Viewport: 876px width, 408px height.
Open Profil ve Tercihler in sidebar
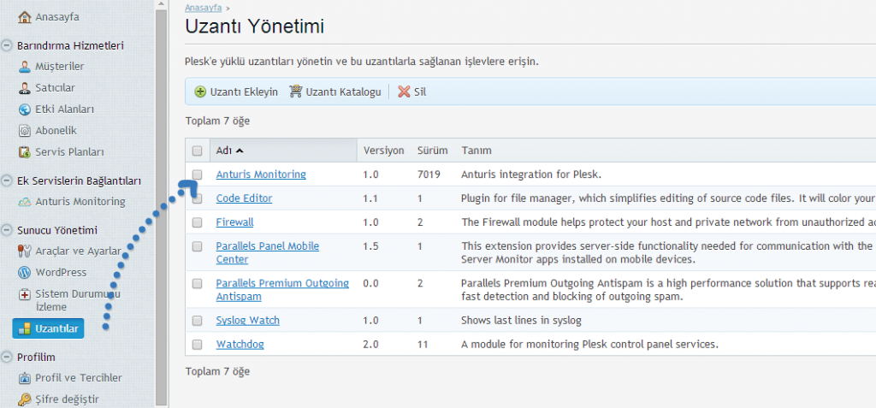(78, 378)
